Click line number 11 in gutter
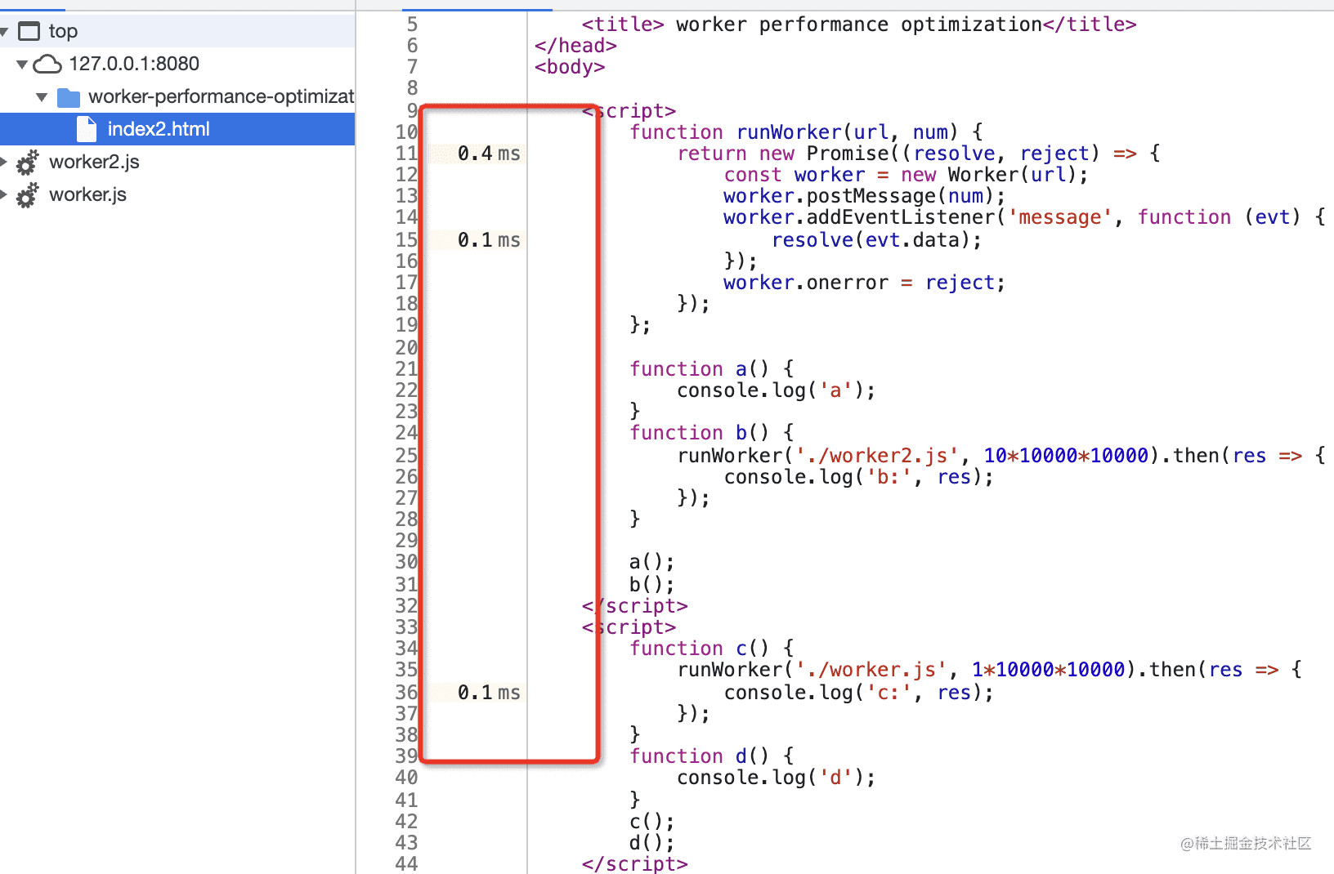1334x874 pixels. [x=406, y=154]
